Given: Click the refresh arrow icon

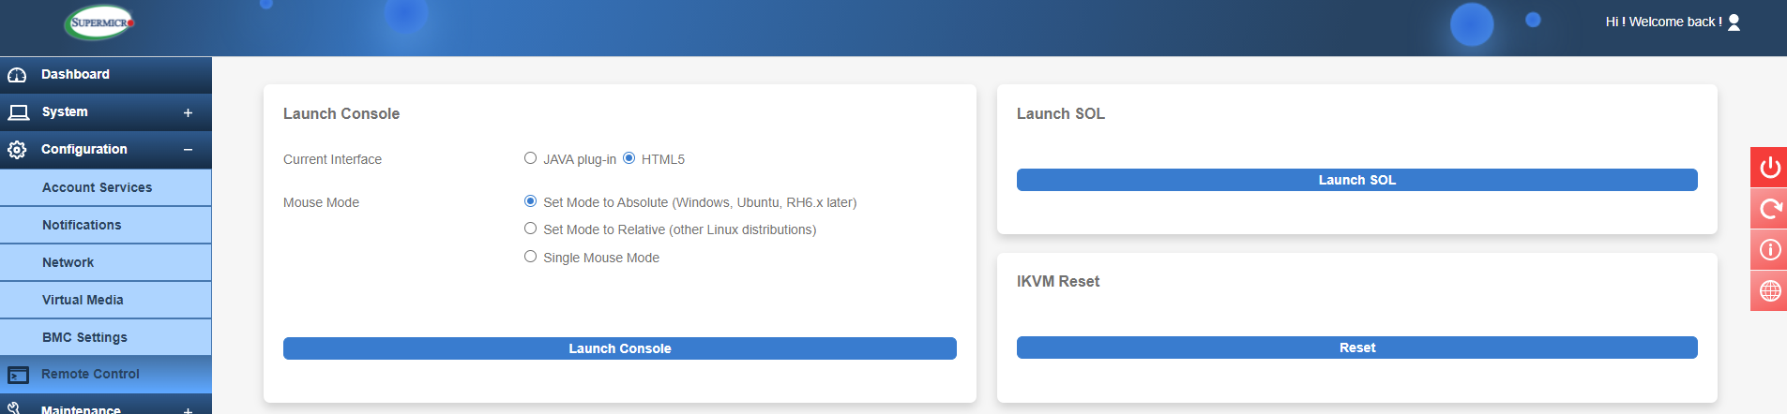Looking at the screenshot, I should tap(1769, 209).
